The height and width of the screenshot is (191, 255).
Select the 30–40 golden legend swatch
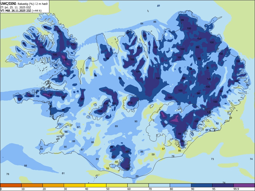click(x=74, y=185)
